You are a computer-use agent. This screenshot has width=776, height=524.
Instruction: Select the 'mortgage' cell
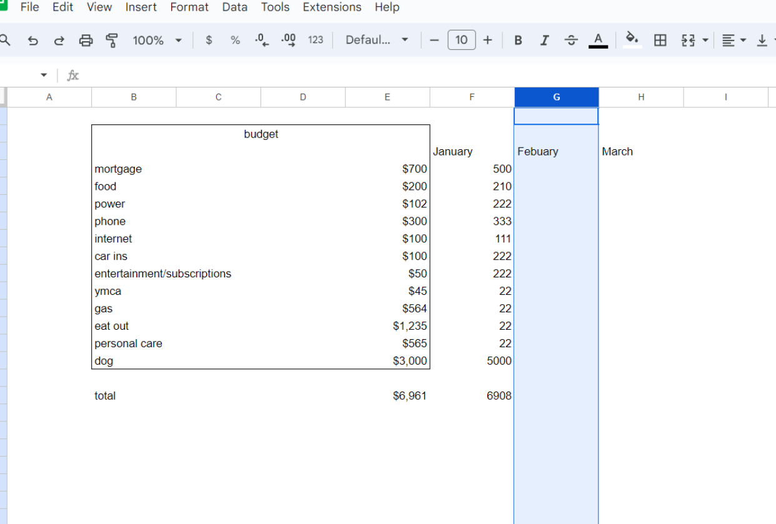click(x=134, y=169)
